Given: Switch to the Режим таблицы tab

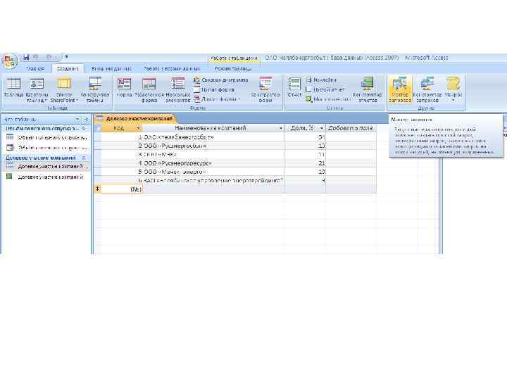Looking at the screenshot, I should point(233,69).
